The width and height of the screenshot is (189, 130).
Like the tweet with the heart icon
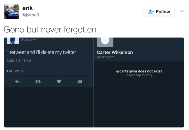59,81
